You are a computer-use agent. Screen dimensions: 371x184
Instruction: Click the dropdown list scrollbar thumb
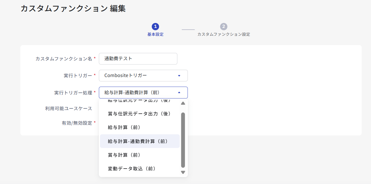(183, 140)
